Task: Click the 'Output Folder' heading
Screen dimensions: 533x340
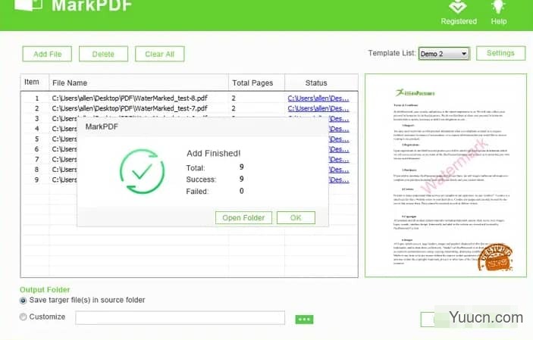Action: (x=45, y=290)
